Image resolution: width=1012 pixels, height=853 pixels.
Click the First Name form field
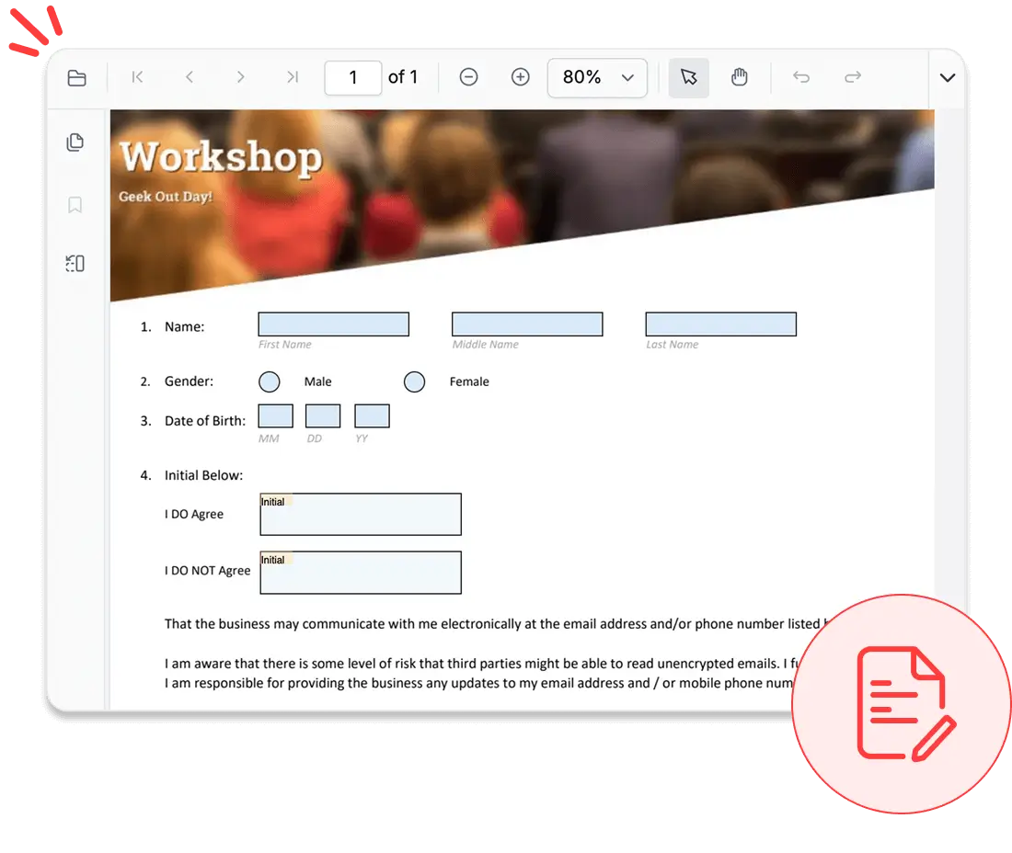point(333,324)
